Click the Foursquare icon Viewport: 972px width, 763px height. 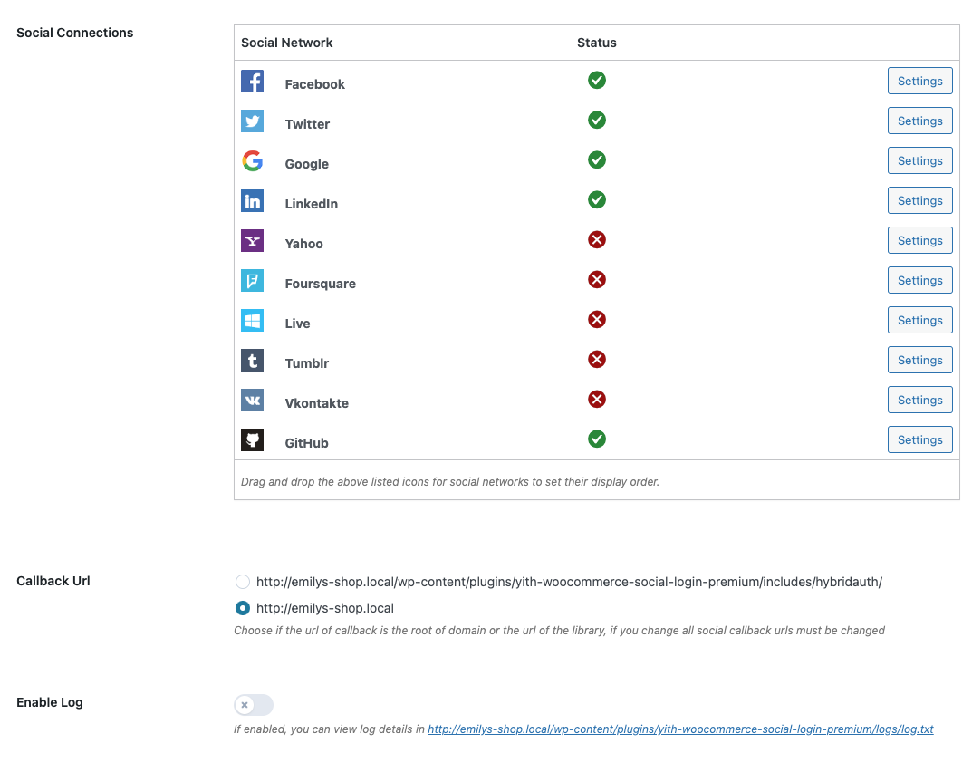point(252,281)
